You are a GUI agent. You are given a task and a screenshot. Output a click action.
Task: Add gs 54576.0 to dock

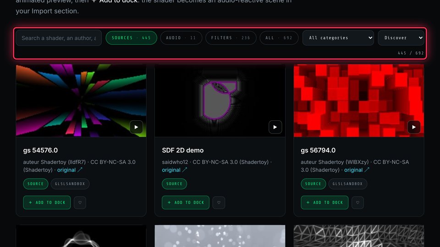point(47,203)
